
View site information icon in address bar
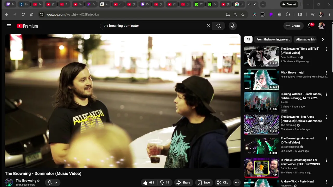[42, 15]
